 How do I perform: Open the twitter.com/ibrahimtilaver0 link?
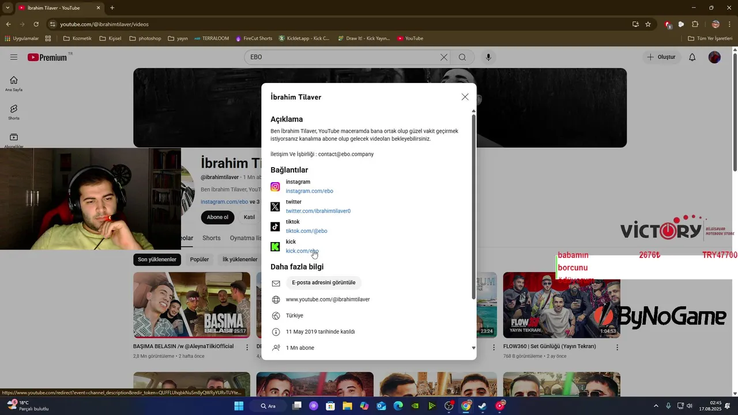click(x=318, y=211)
